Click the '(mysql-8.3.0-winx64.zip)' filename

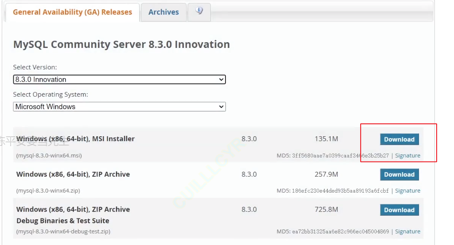48,191
